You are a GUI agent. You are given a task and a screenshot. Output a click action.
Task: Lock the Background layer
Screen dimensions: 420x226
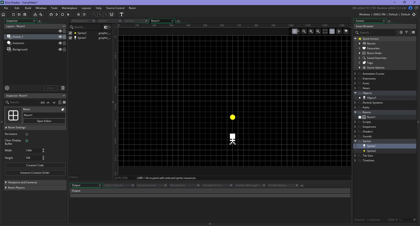64,49
